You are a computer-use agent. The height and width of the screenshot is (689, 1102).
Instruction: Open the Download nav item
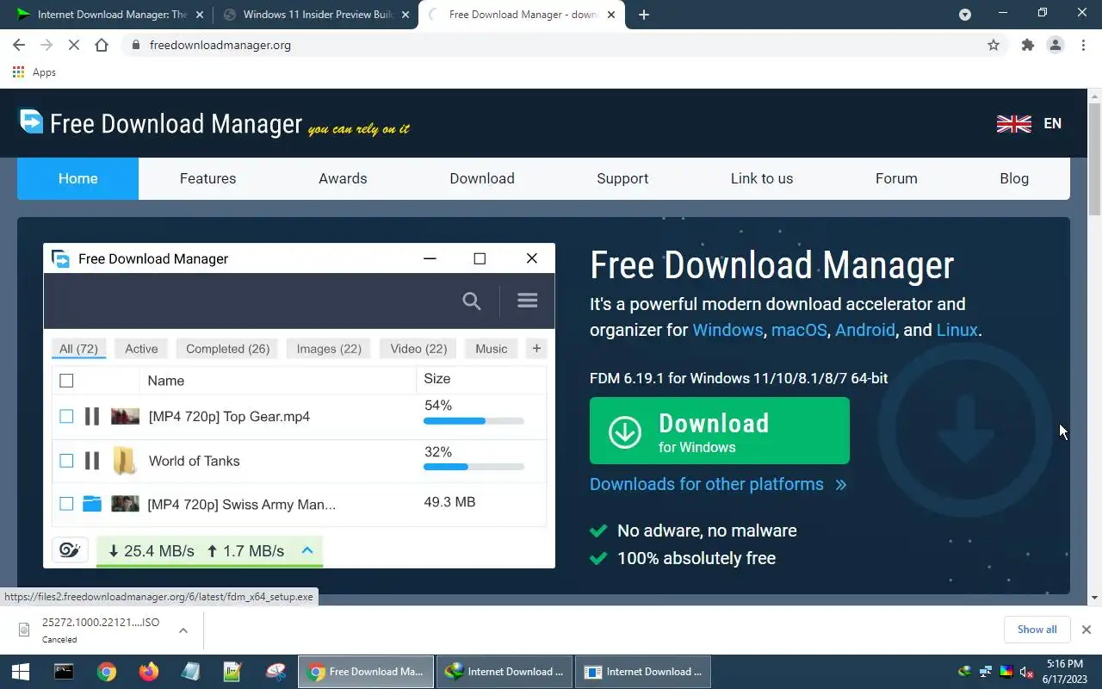click(x=482, y=178)
